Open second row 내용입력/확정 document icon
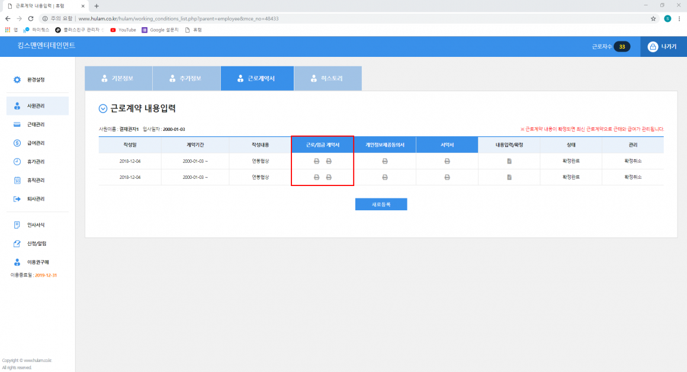This screenshot has height=372, width=687. click(509, 177)
